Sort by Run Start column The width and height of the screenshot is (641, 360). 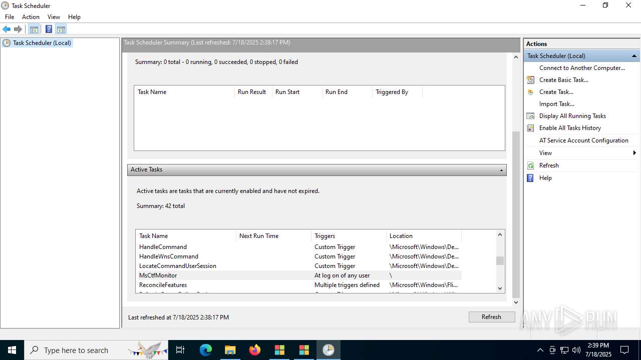point(297,92)
